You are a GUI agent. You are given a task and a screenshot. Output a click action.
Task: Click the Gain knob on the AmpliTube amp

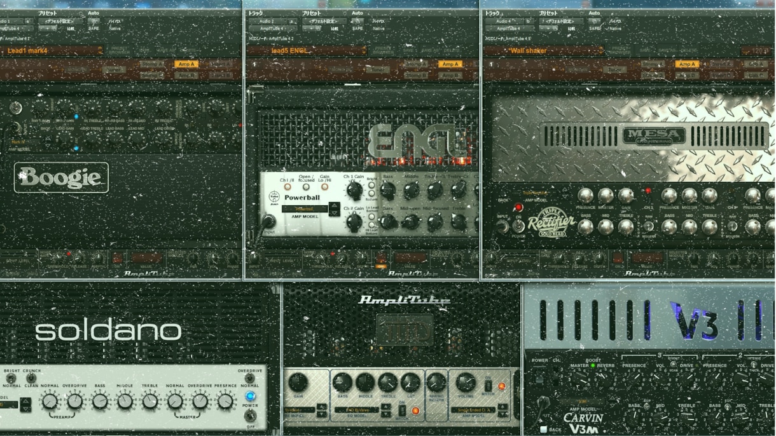click(x=298, y=383)
